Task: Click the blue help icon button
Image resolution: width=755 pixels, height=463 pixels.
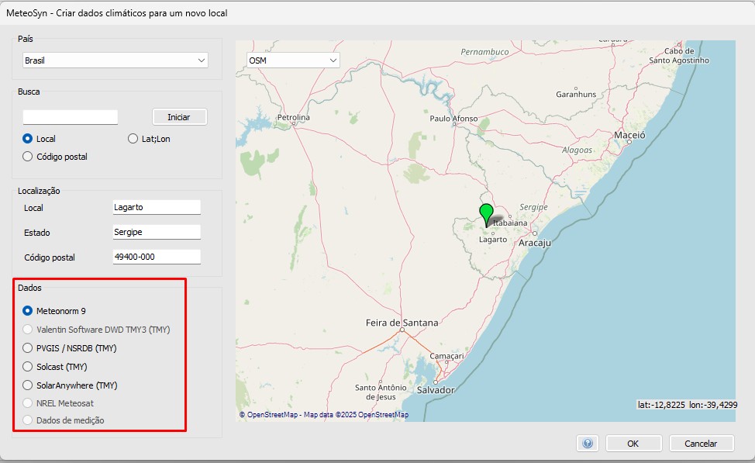Action: tap(588, 443)
